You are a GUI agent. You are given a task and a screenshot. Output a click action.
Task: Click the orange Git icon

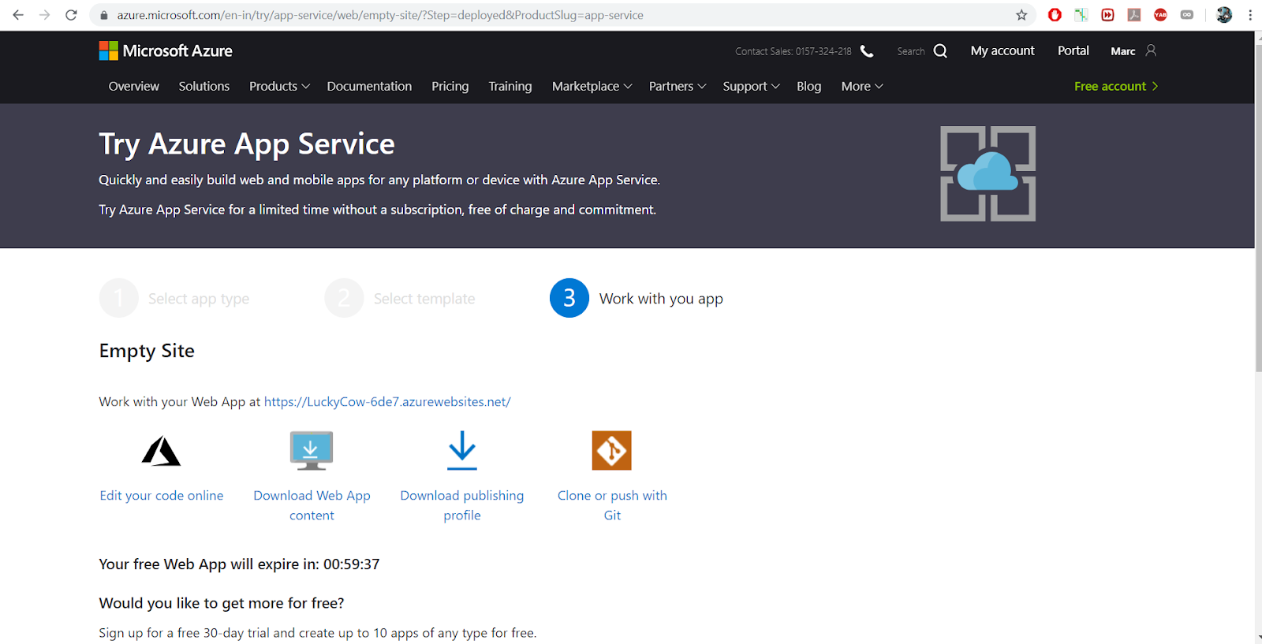[x=612, y=450]
